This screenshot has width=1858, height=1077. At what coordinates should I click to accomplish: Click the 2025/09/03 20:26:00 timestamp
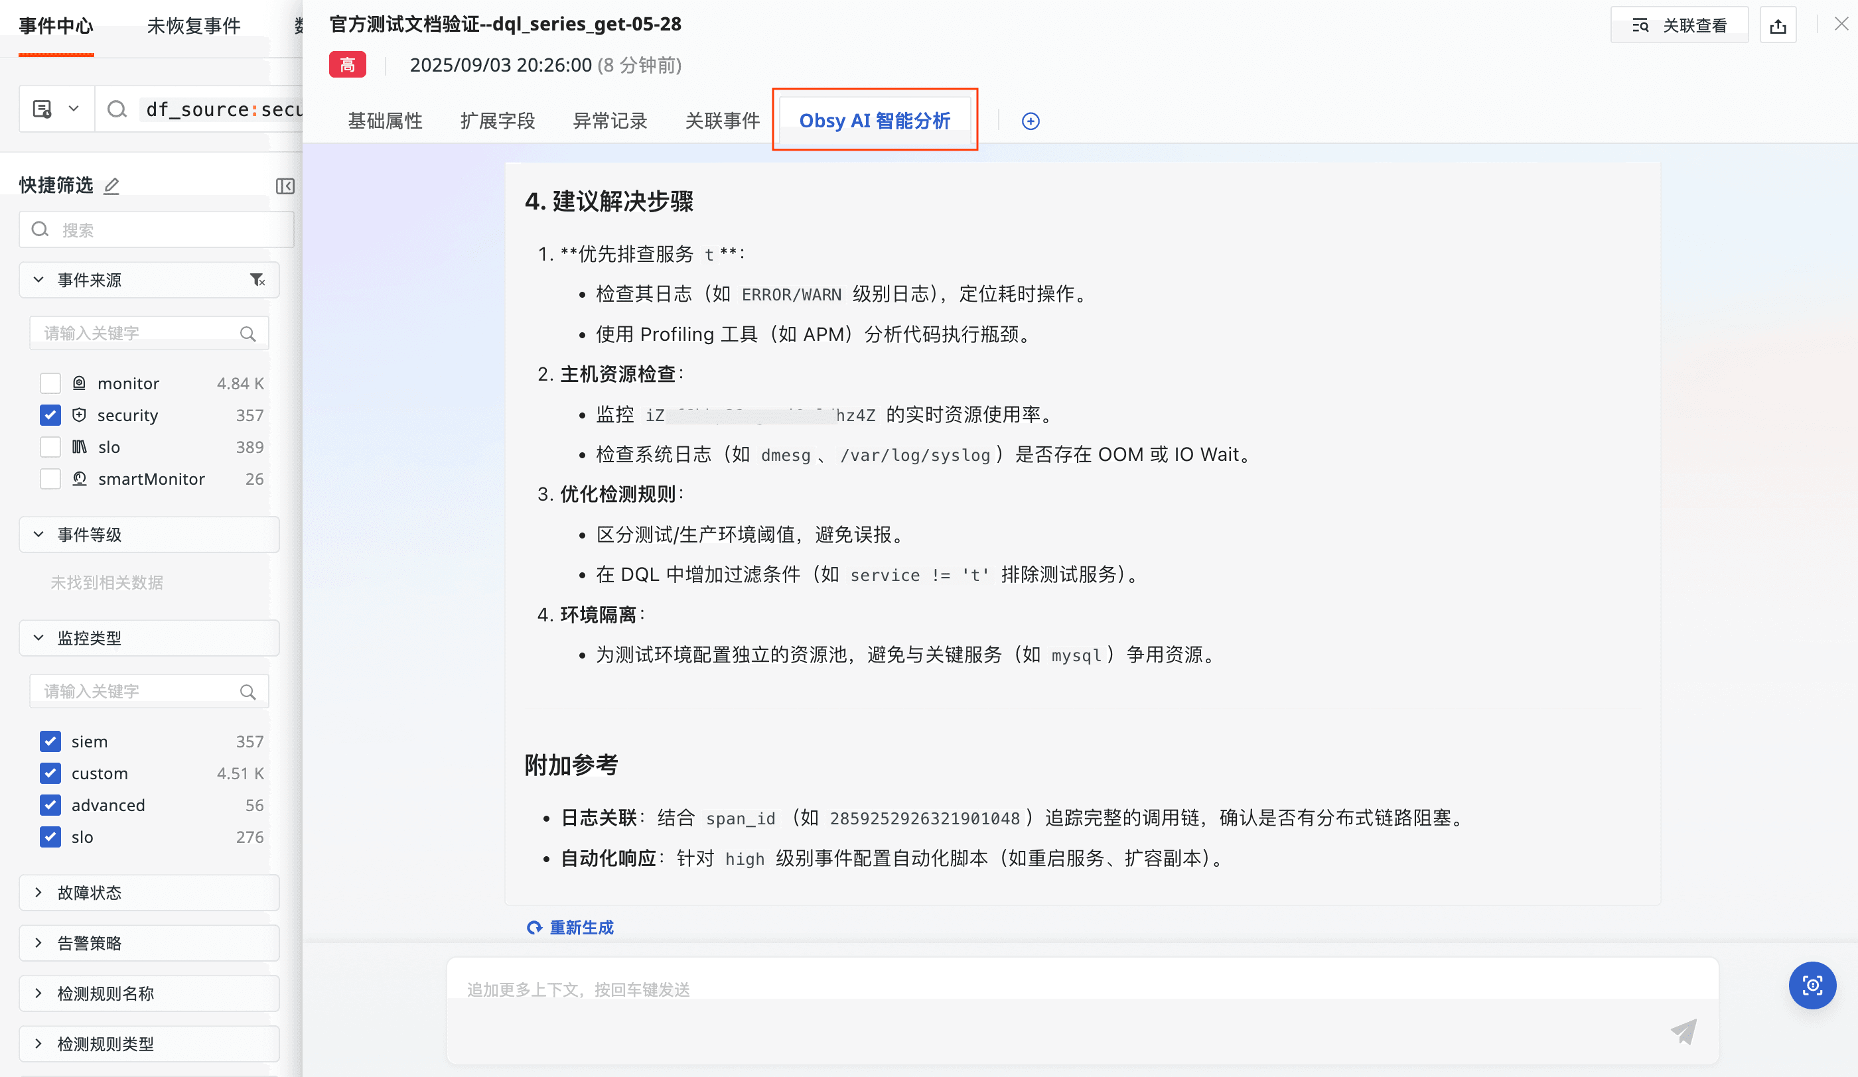point(500,66)
